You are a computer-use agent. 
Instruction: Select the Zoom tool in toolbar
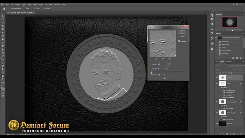tap(3, 79)
